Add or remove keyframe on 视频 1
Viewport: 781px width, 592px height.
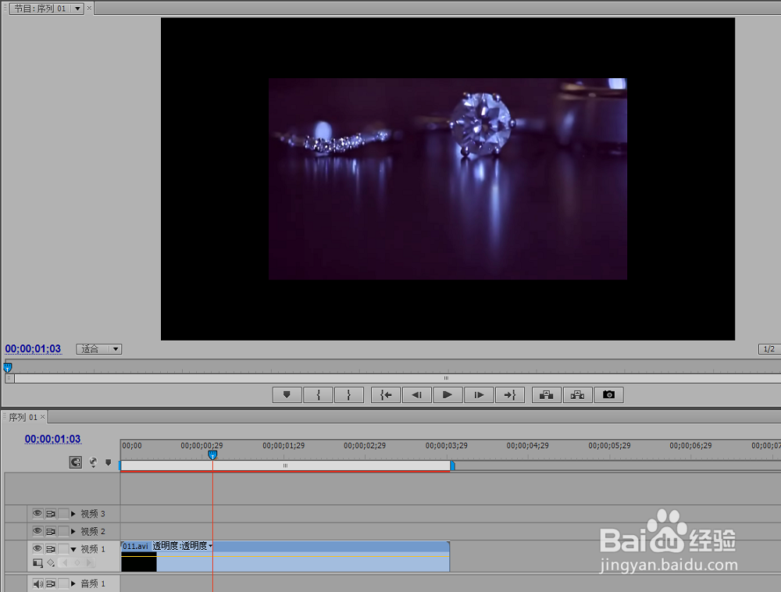(x=77, y=562)
